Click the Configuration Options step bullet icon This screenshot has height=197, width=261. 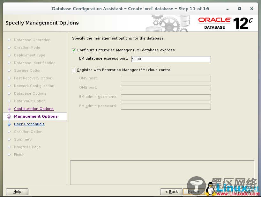click(9, 109)
